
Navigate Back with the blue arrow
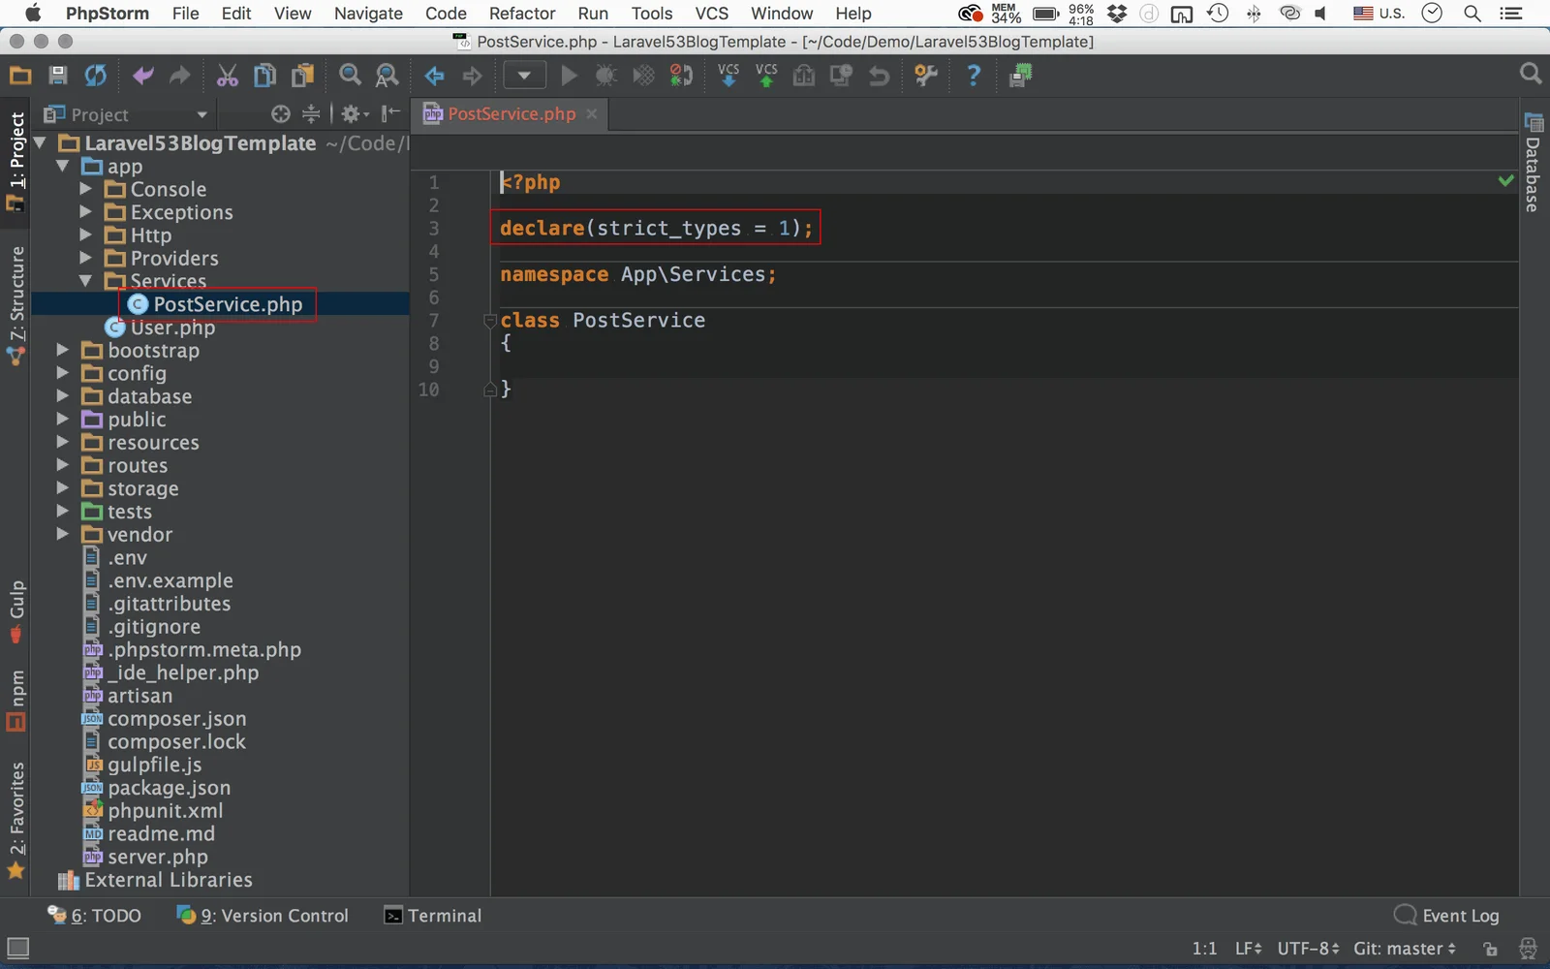[x=434, y=76]
